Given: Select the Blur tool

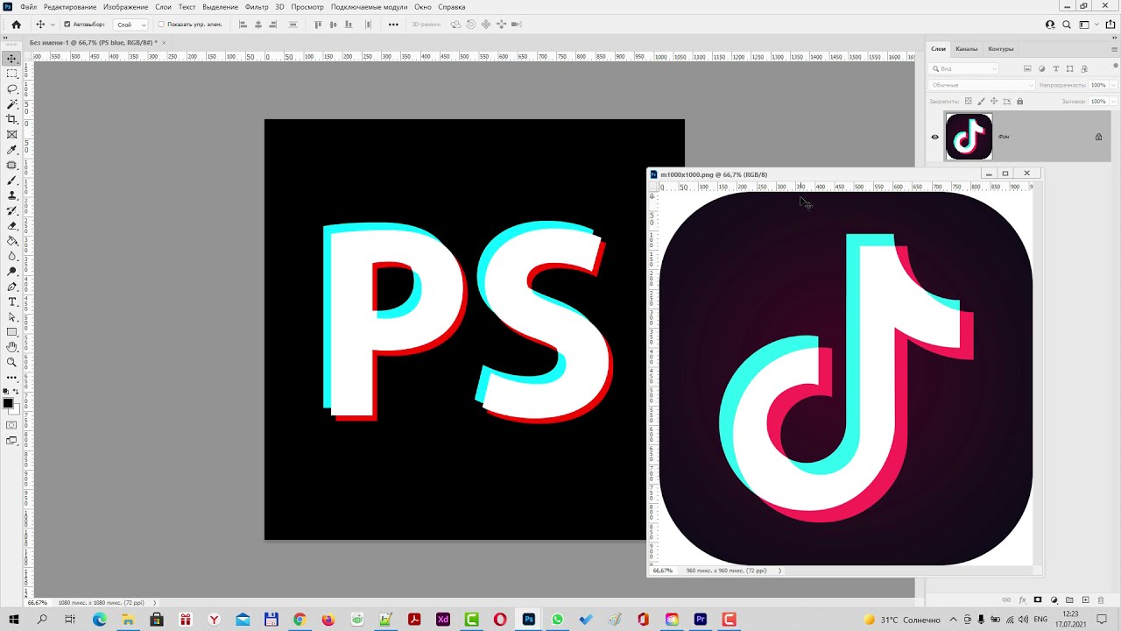Looking at the screenshot, I should tap(12, 256).
